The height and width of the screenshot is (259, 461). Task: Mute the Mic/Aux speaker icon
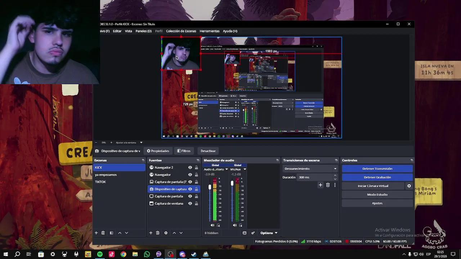[234, 225]
